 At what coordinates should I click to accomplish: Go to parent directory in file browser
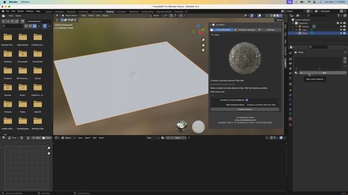tap(13, 22)
